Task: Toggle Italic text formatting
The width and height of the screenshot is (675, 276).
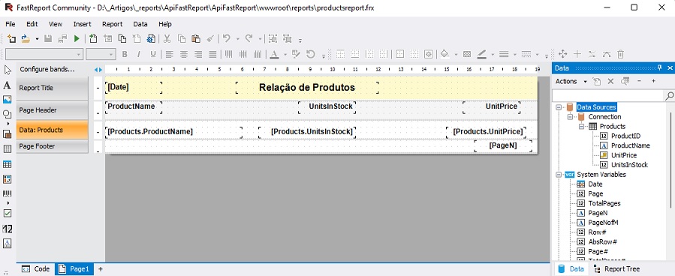Action: click(x=139, y=54)
